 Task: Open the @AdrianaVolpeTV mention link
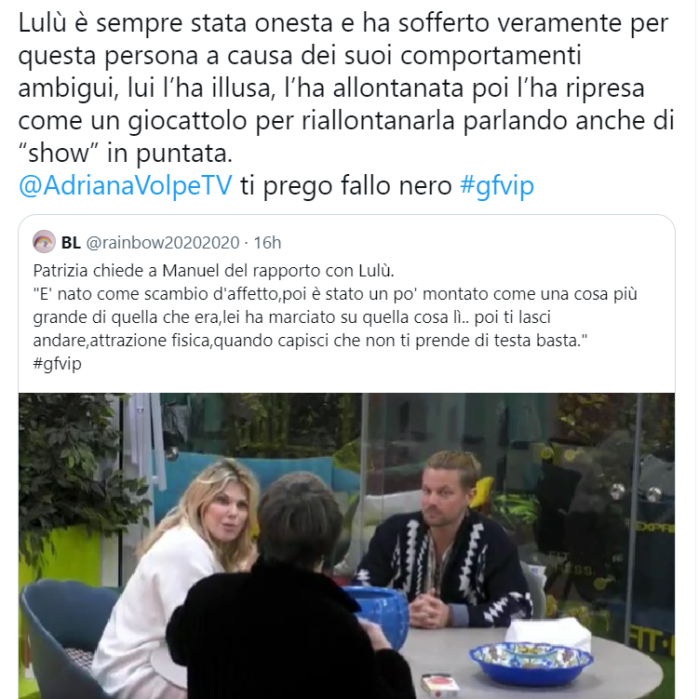pos(126,185)
